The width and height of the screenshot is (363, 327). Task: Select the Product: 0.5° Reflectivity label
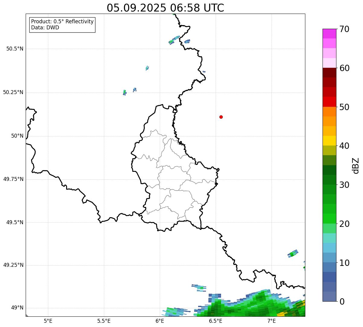pos(62,22)
